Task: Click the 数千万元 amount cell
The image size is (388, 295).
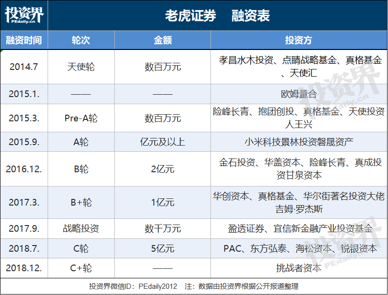Action: tap(162, 228)
